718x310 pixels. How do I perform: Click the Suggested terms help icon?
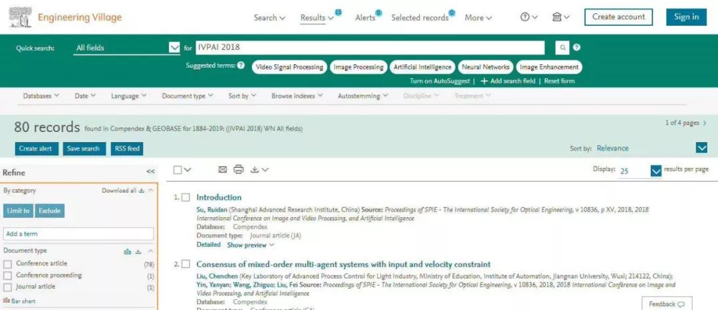click(241, 65)
